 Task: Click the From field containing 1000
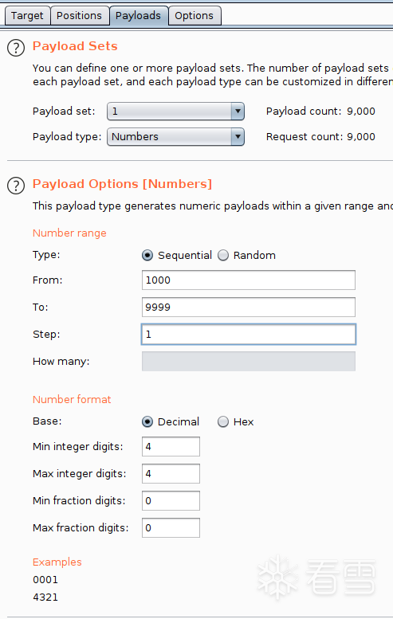coord(249,280)
